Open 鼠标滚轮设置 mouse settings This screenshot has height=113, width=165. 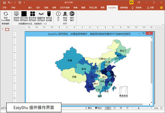(49, 13)
